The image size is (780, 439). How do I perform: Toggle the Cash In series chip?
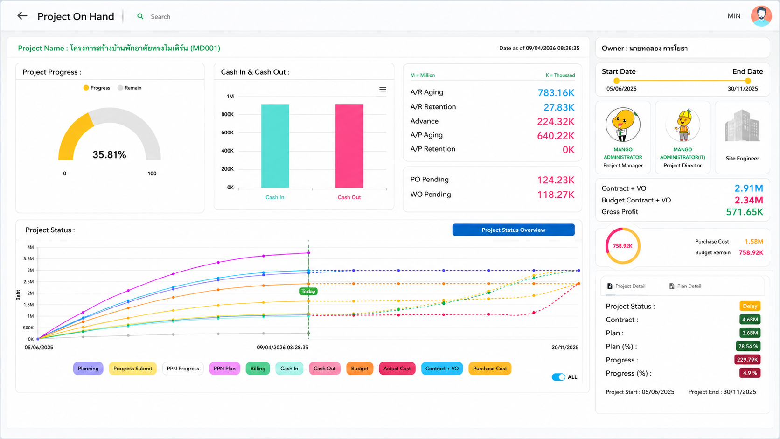289,369
